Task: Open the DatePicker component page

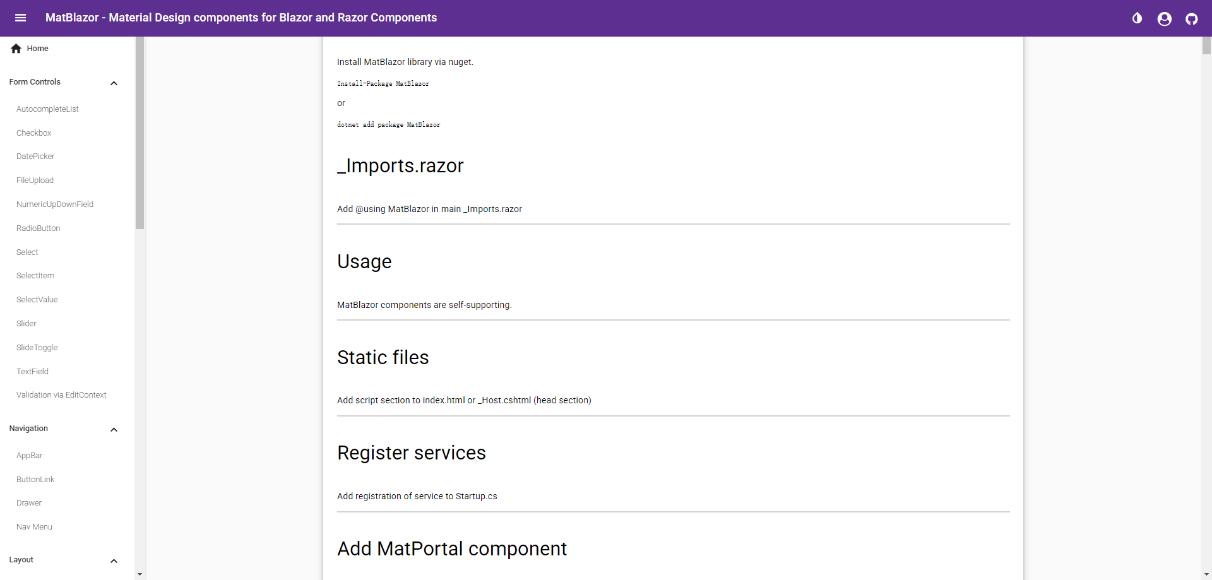Action: tap(35, 157)
